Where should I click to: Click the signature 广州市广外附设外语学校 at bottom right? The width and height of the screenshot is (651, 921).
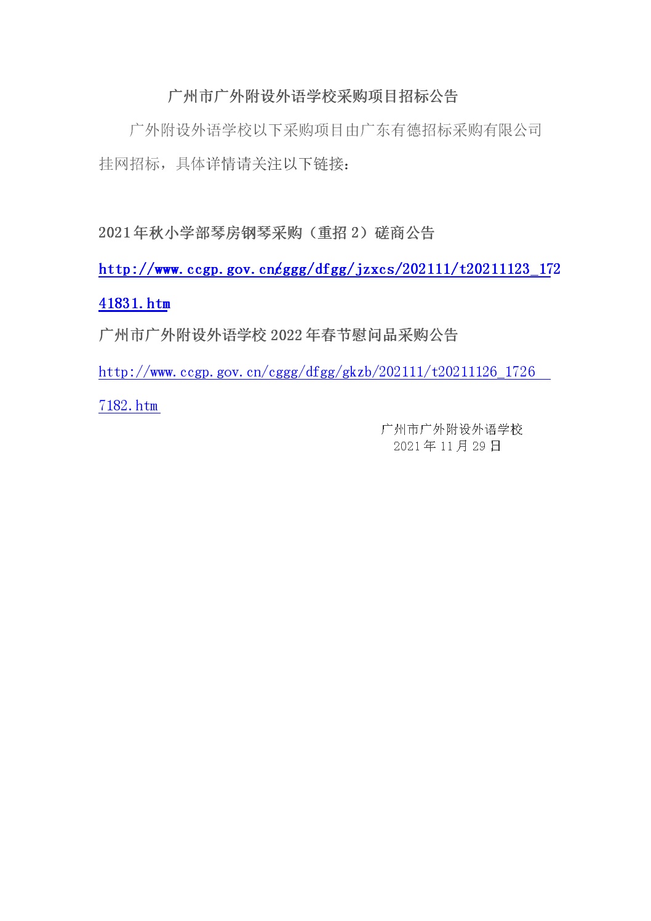[x=452, y=429]
